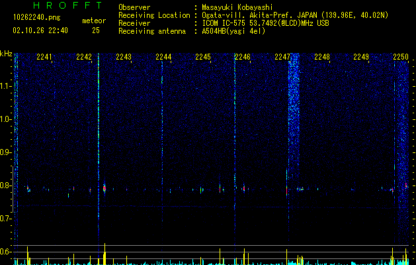The image size is (416, 265).
Task: Click the 1.1 kHz axis label
Action: (6, 86)
